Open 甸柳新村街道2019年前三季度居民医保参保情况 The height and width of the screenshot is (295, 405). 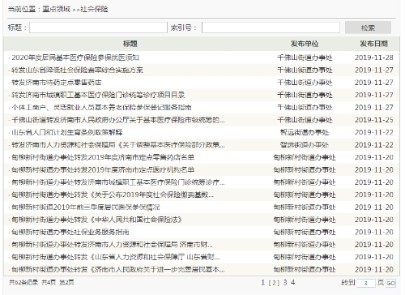click(x=86, y=207)
